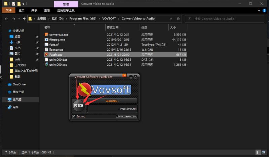Switch to details view in status bar

257,152
